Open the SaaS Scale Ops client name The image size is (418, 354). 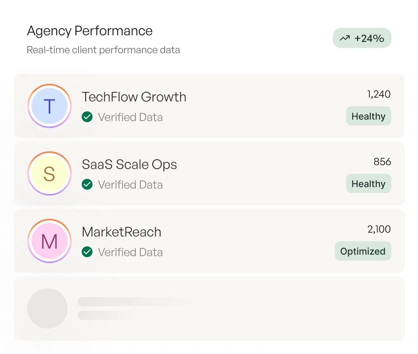(129, 164)
